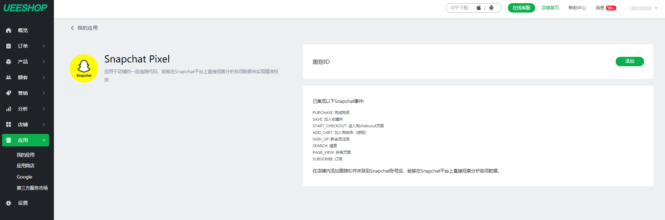This screenshot has height=220, width=665.
Task: Expand the 店铺 submenu chevron
Action: coord(44,124)
